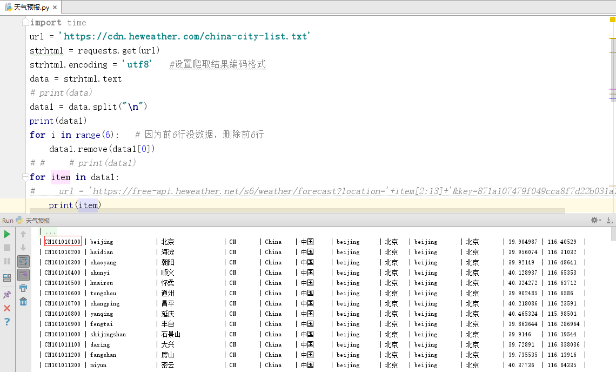Click the Python icon beside Run label
Viewport: 616px width, 372px height.
19,220
